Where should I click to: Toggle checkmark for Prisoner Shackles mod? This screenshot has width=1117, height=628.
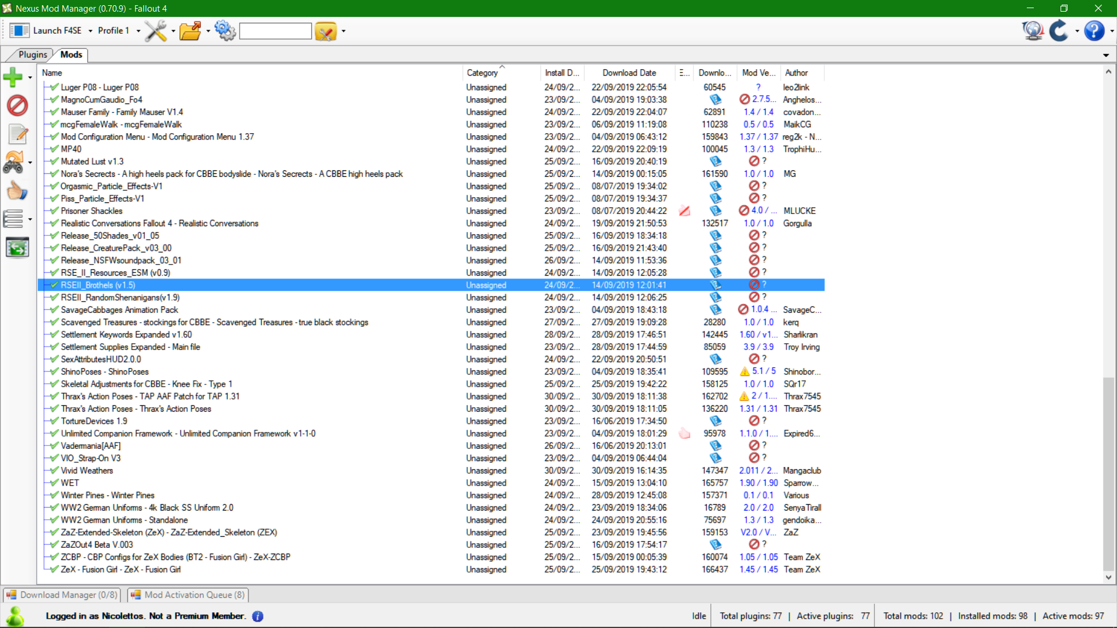coord(54,211)
